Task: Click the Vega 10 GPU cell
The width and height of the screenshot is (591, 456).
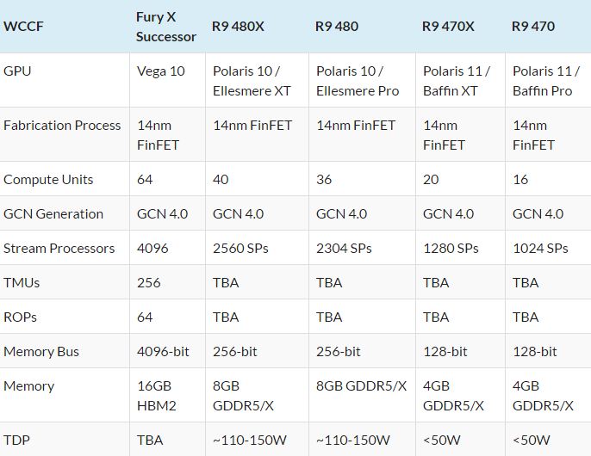Action: 161,71
